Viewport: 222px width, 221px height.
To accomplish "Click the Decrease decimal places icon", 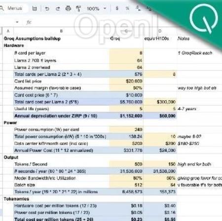I will click(x=138, y=8).
